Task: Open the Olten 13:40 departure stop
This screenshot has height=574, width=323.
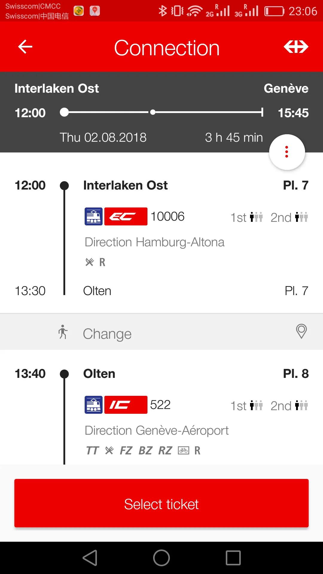Action: (99, 374)
